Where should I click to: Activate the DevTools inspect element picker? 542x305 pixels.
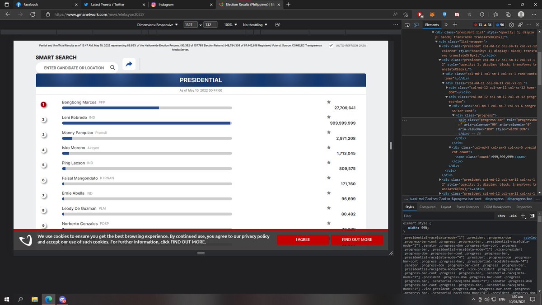407,25
